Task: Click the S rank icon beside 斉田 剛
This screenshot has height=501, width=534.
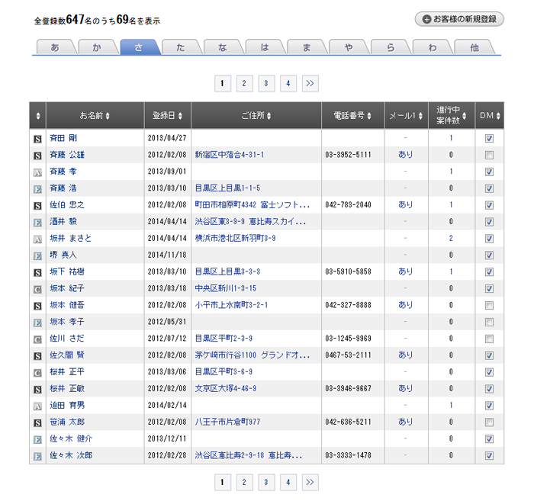Action: [37, 139]
